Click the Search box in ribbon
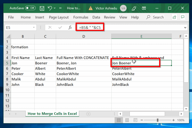The height and width of the screenshot is (128, 192). click(x=155, y=17)
